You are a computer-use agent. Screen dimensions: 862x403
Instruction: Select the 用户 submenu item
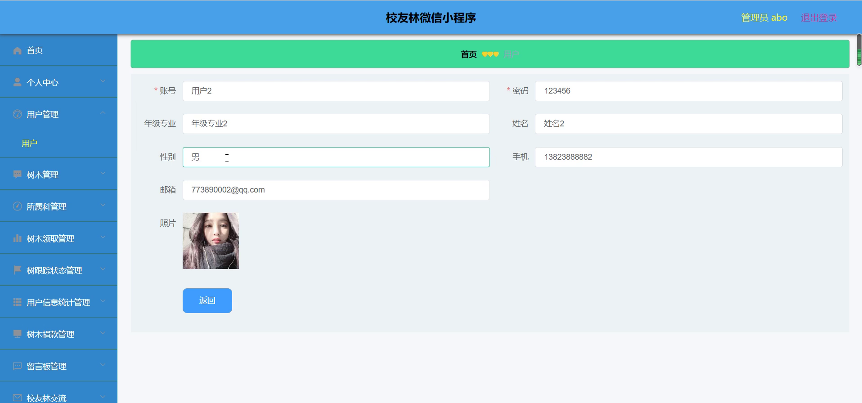coord(58,143)
